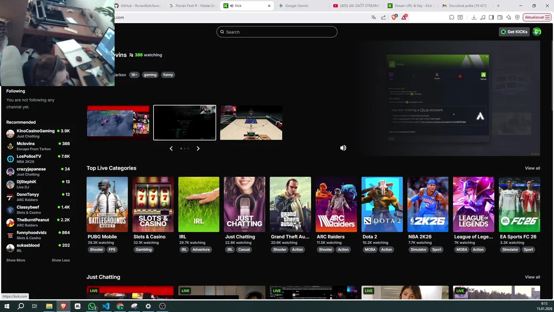The image size is (554, 312).
Task: Click View all for Top Live Categories
Action: tap(532, 168)
